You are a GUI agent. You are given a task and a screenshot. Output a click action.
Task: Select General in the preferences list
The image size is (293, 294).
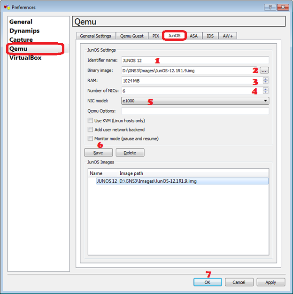(x=21, y=22)
